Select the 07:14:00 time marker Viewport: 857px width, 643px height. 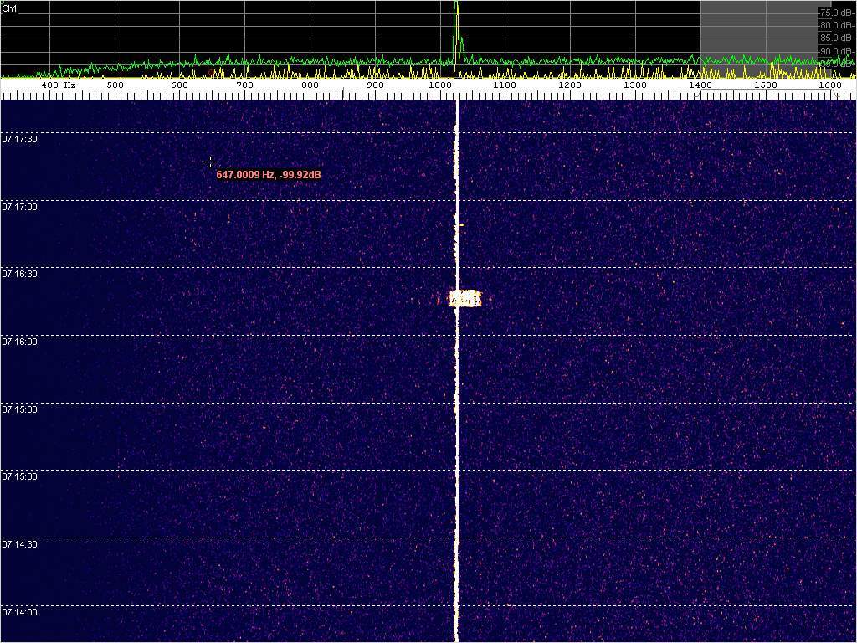(x=19, y=612)
